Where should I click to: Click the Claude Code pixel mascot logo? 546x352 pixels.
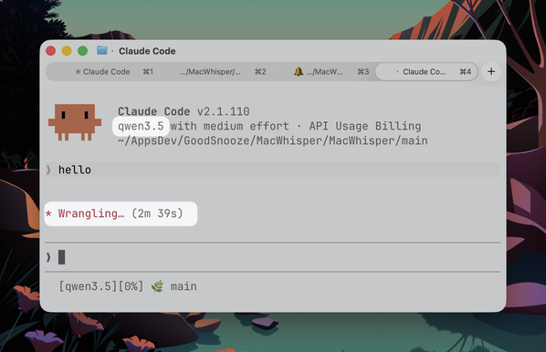[x=75, y=122]
